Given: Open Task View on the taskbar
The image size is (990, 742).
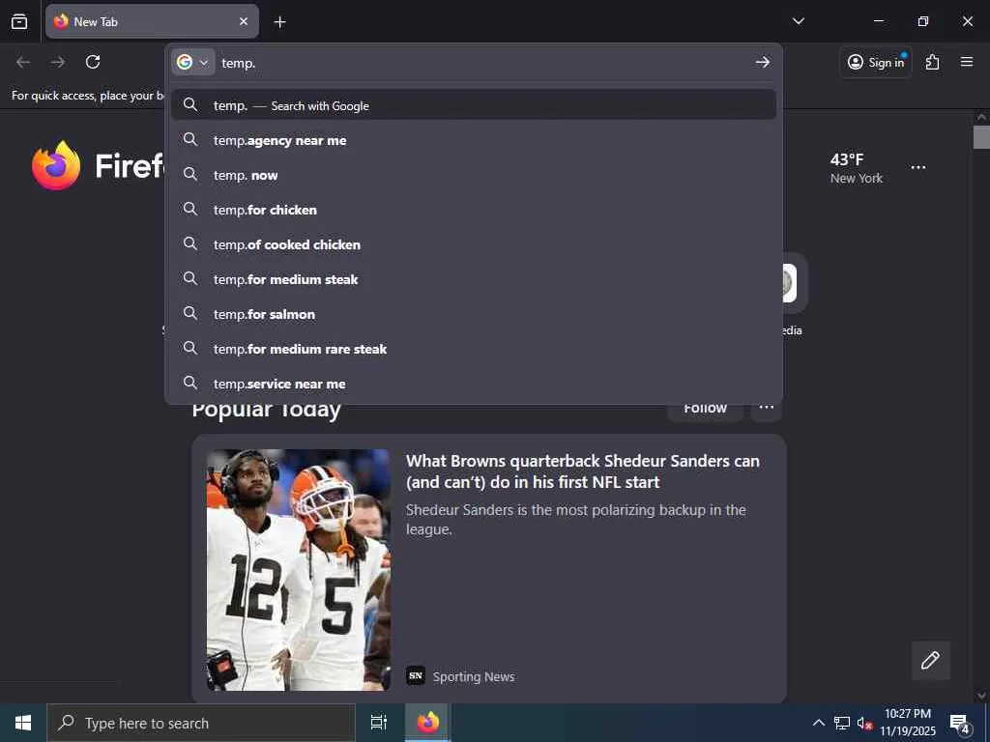Looking at the screenshot, I should coord(378,723).
